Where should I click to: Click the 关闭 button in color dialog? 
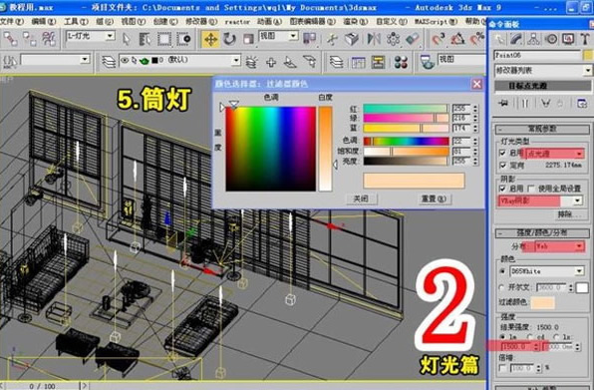(x=361, y=198)
